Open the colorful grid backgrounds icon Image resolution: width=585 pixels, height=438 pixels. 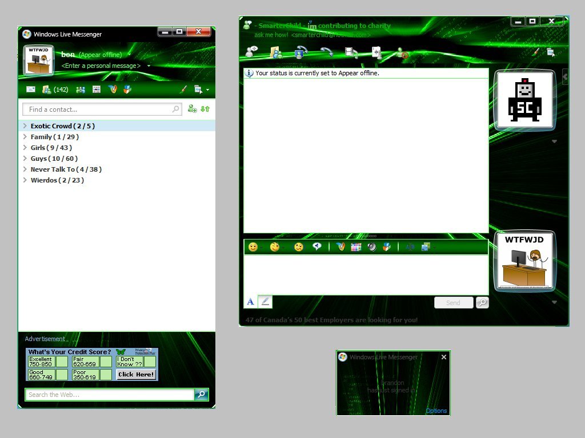click(x=356, y=247)
